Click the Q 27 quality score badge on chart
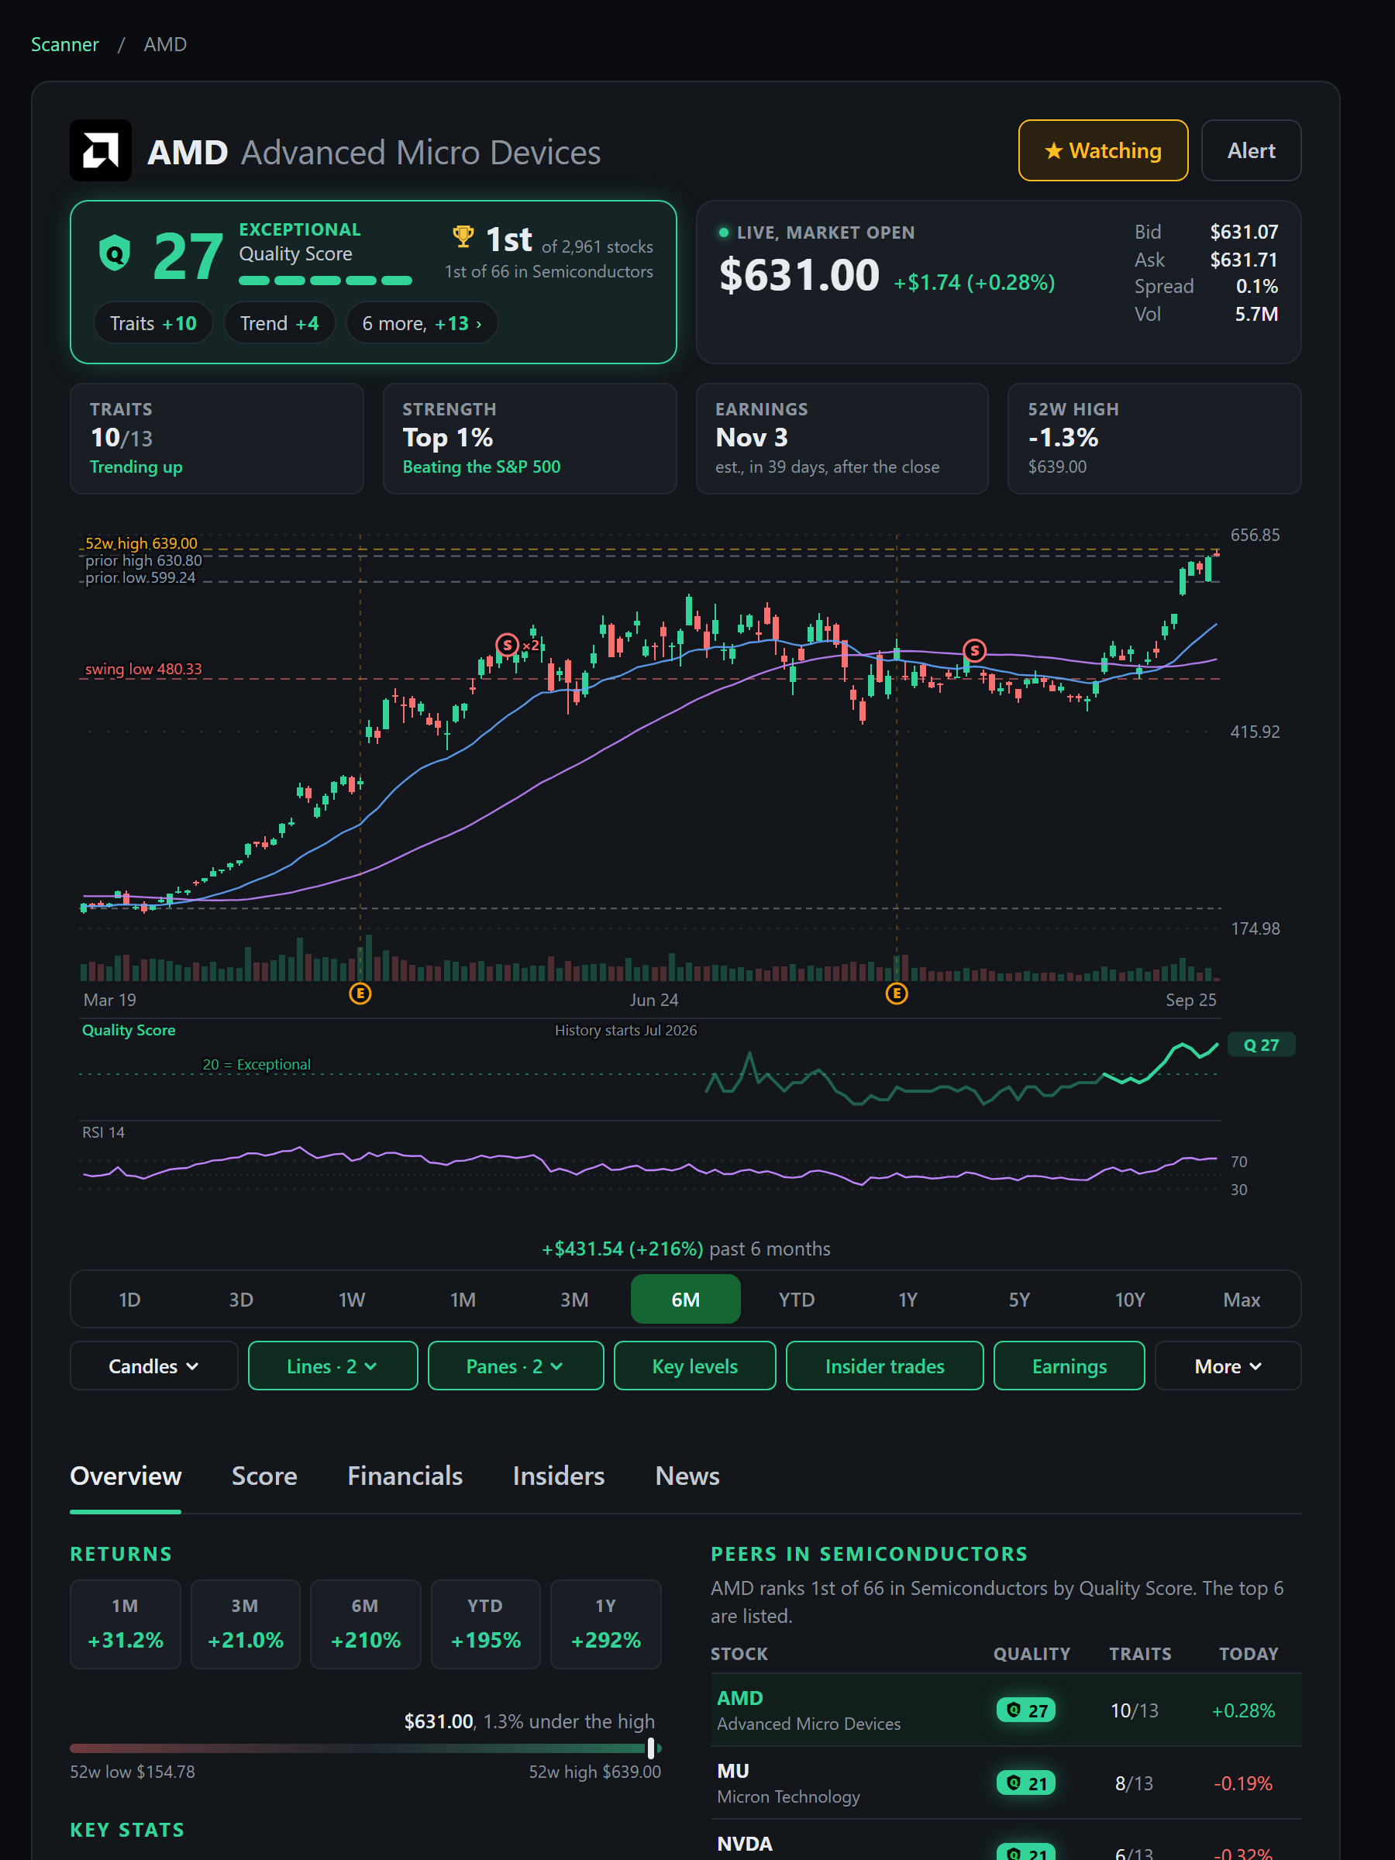Image resolution: width=1395 pixels, height=1860 pixels. 1260,1045
